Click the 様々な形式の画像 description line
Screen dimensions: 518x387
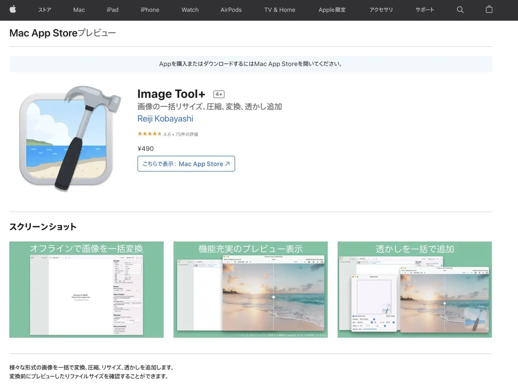(x=92, y=367)
